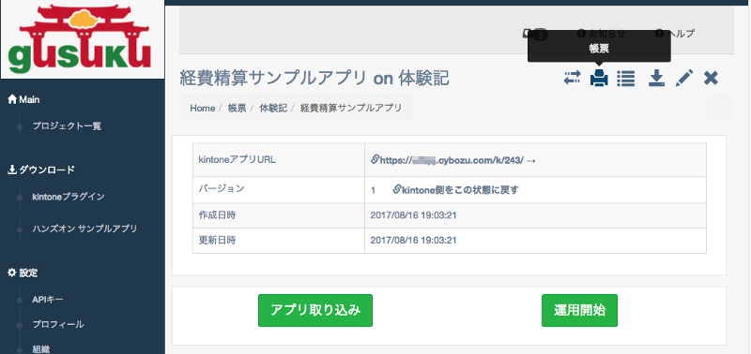
Task: Go to Home breadcrumb
Action: [202, 109]
